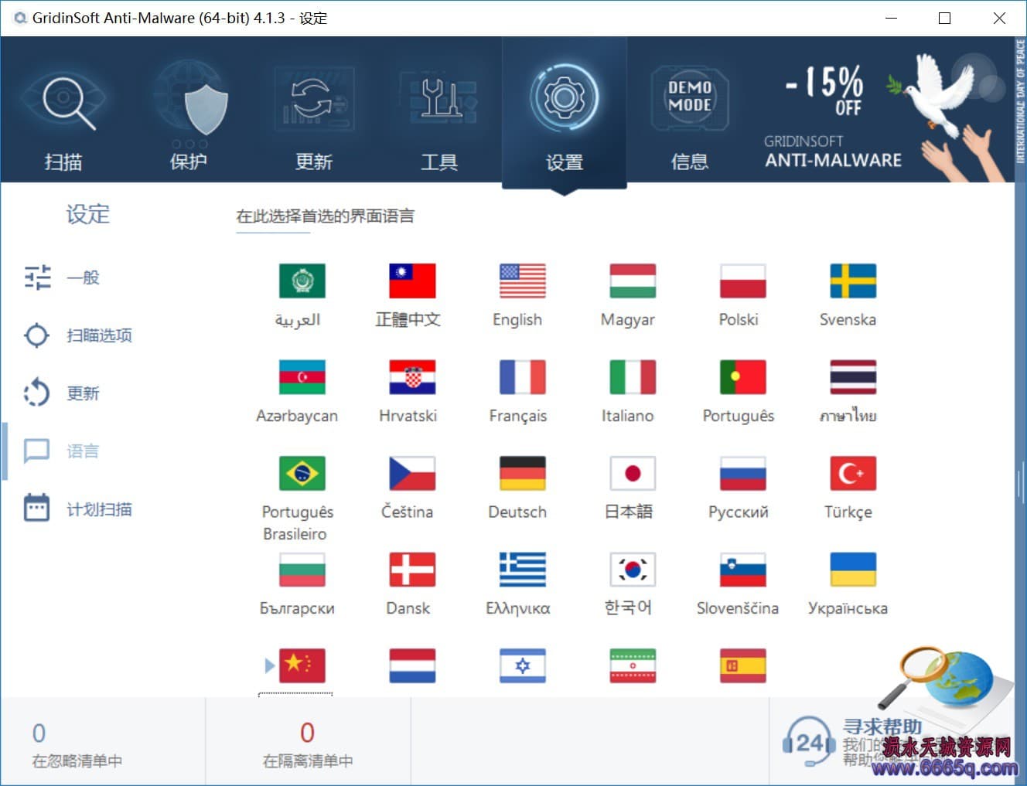Viewport: 1027px width, 786px height.
Task: Choose 正體中文 Traditional Chinese flag
Action: point(412,281)
